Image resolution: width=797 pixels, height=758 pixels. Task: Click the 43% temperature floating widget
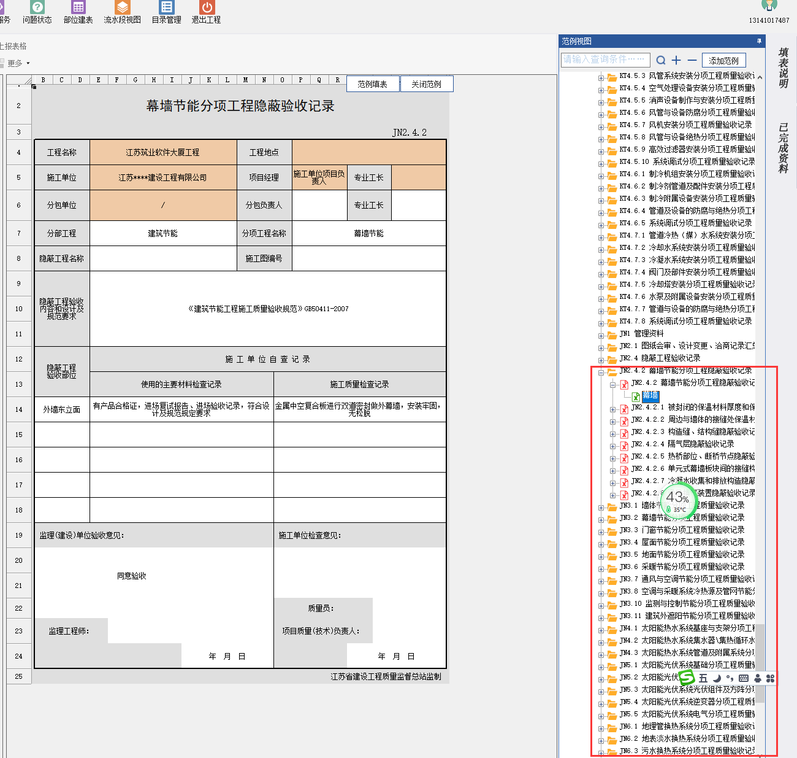pyautogui.click(x=679, y=500)
